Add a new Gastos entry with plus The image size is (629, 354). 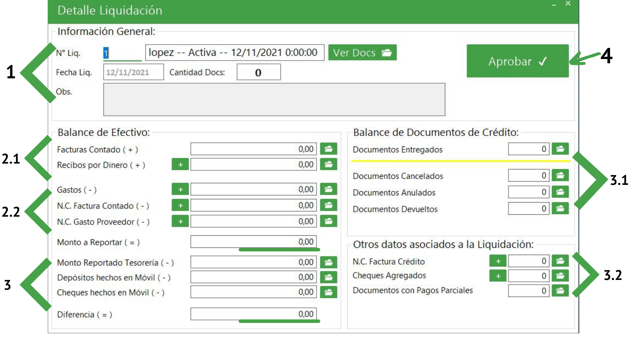coord(180,189)
